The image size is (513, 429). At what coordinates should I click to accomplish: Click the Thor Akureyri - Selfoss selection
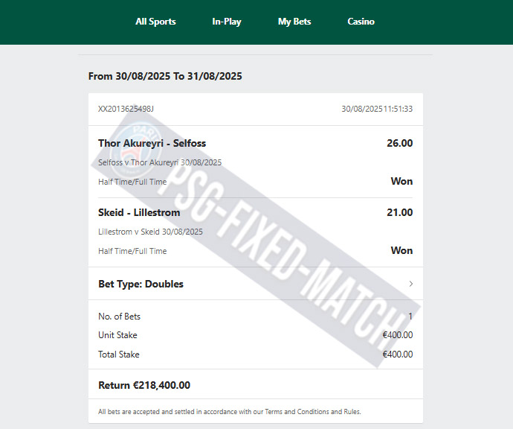(152, 143)
